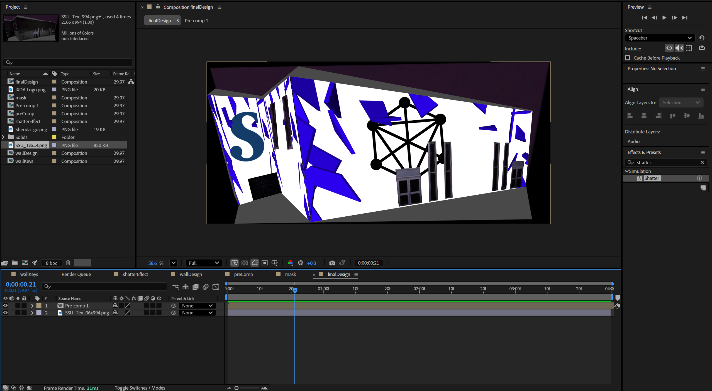Enable Cache Before Playback
The width and height of the screenshot is (712, 391).
tap(627, 58)
